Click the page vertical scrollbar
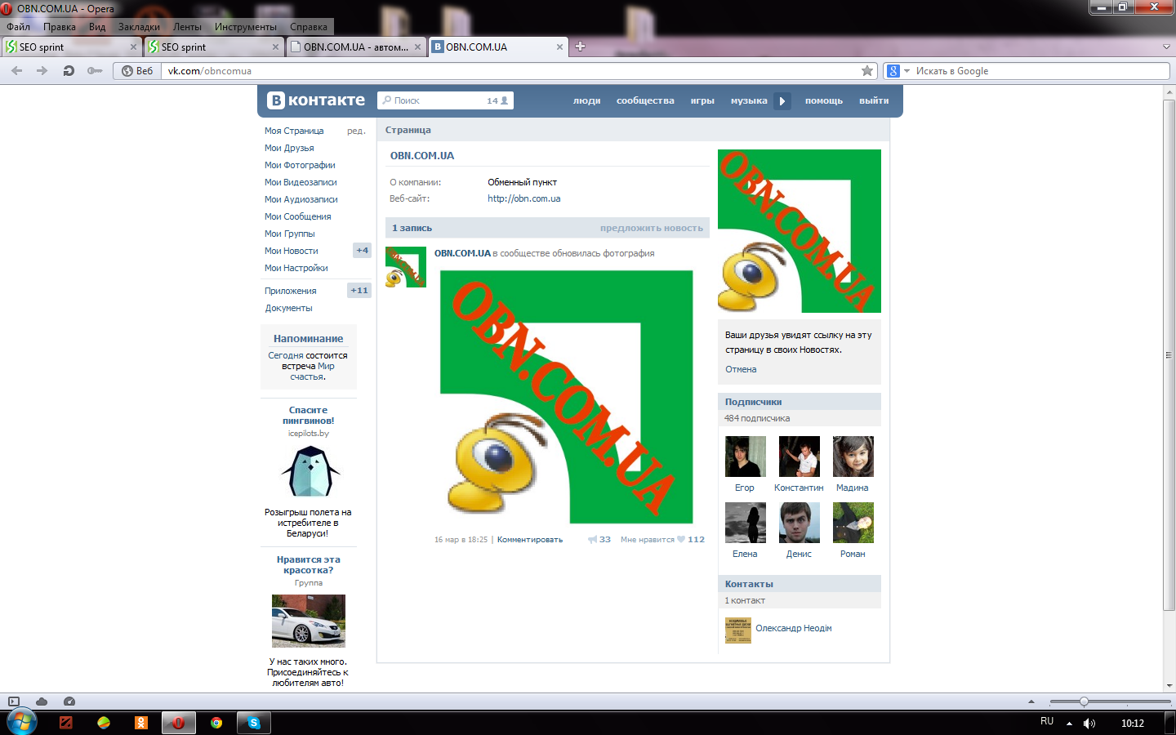Screen dimensions: 1176x735 pos(1169,355)
